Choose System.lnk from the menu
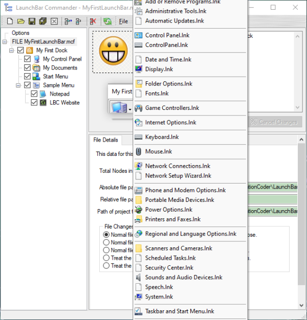Viewport: 307px width, 320px height. click(190, 296)
